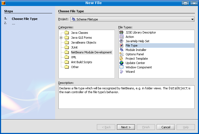Choose Update Center text
Viewport: 199px width, 134px height.
(x=135, y=63)
